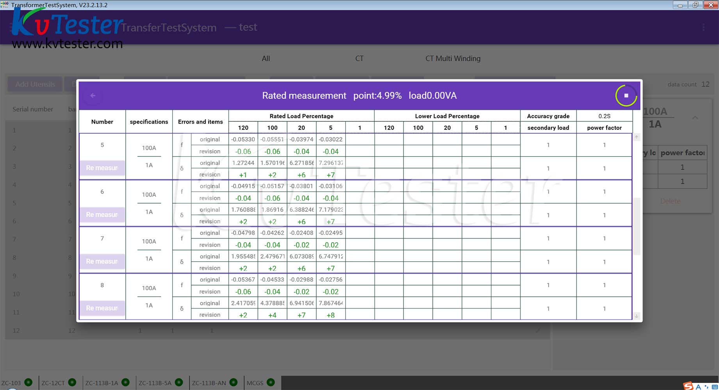Click the Delete link in right panel

[670, 201]
